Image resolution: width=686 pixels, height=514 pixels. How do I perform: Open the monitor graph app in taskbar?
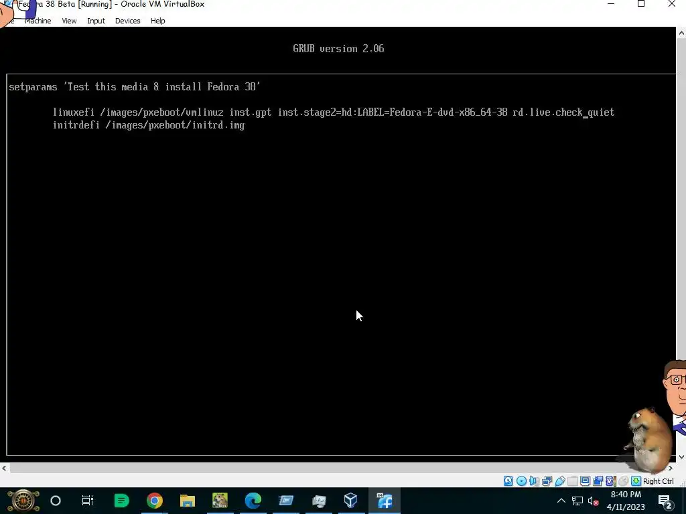(318, 501)
